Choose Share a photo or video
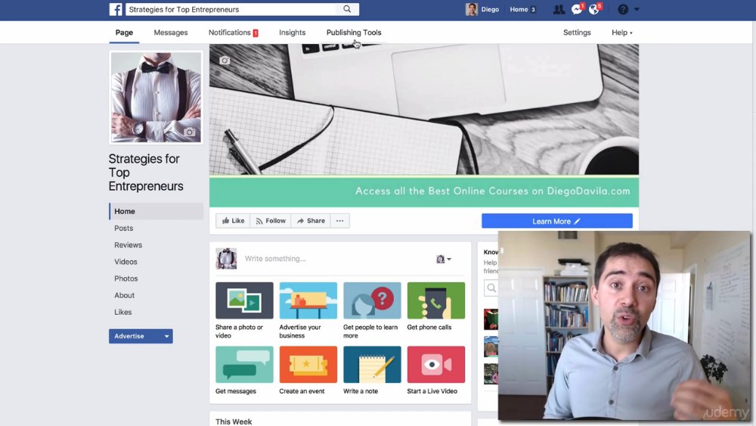 pyautogui.click(x=244, y=311)
